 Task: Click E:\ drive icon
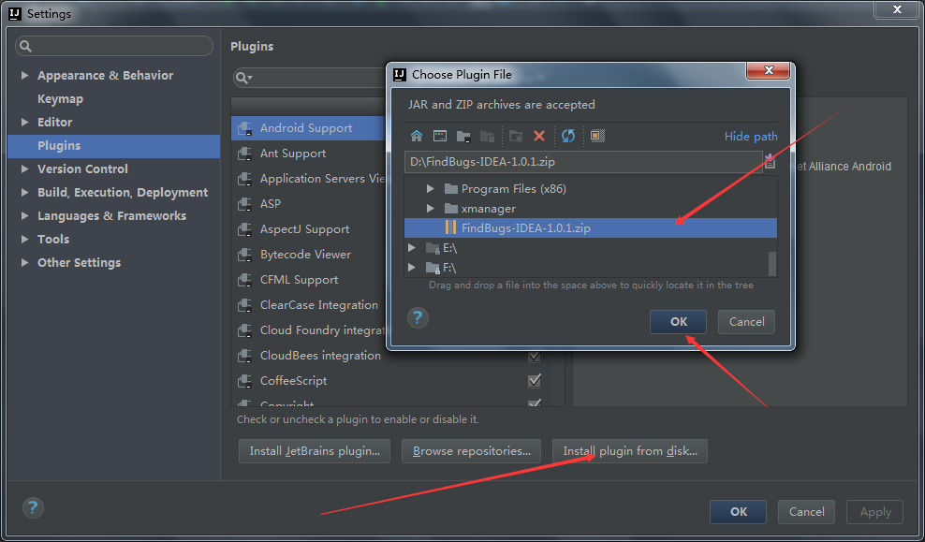(433, 248)
